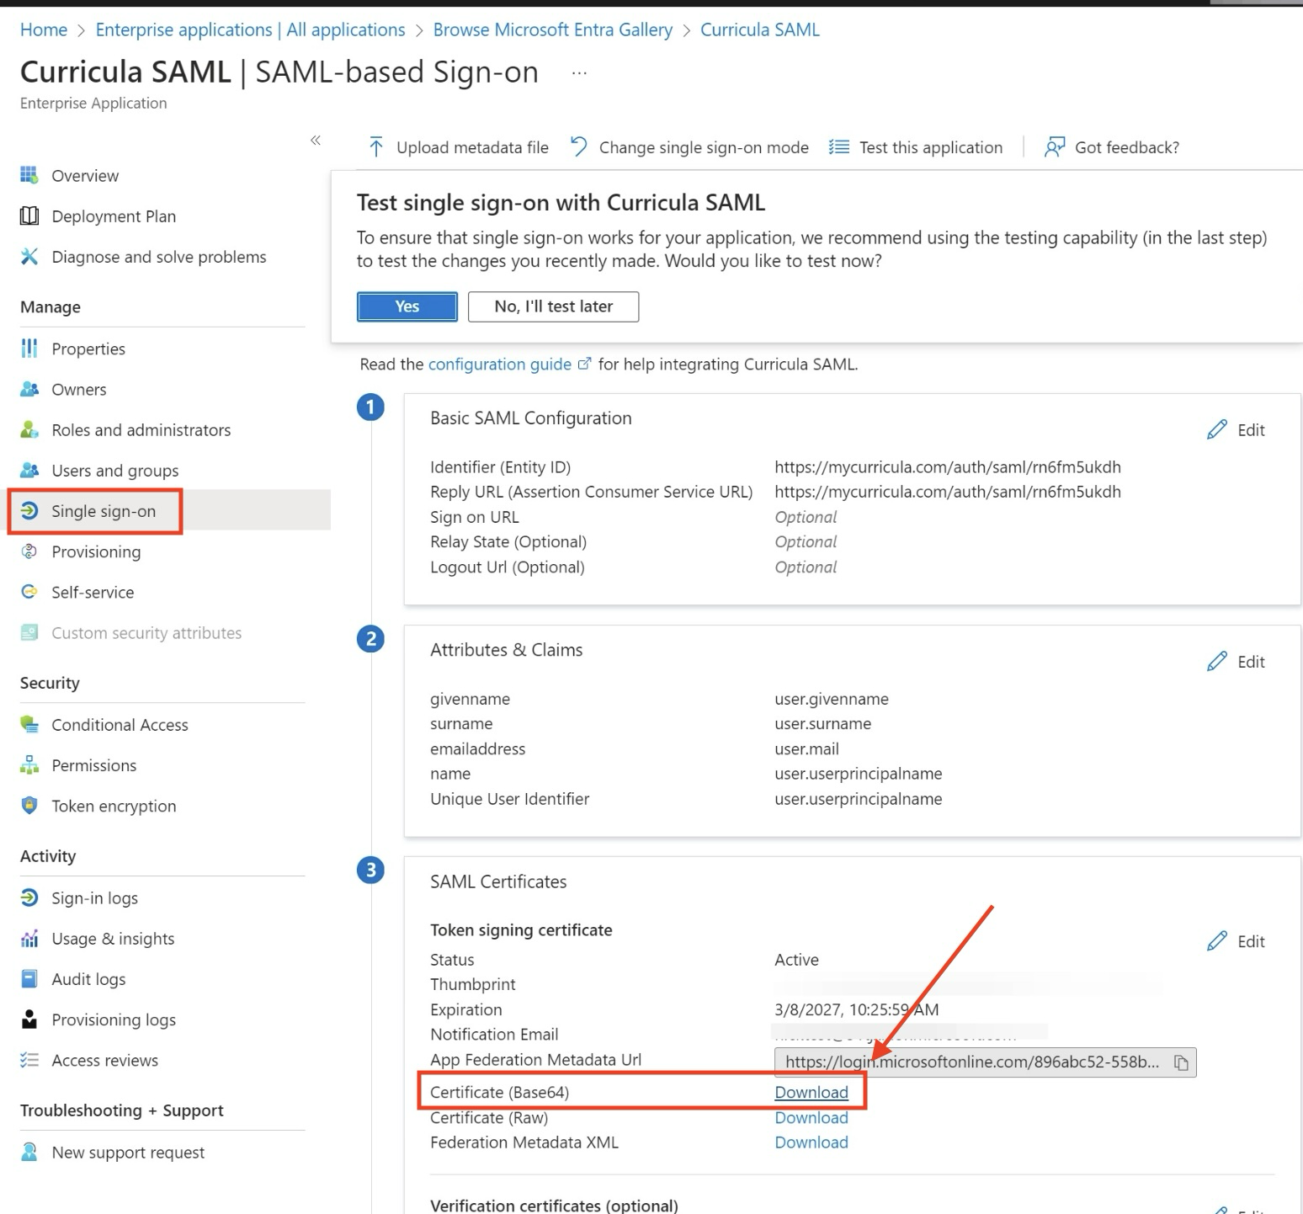
Task: Select the Identifier Entity ID URL value
Action: click(948, 467)
